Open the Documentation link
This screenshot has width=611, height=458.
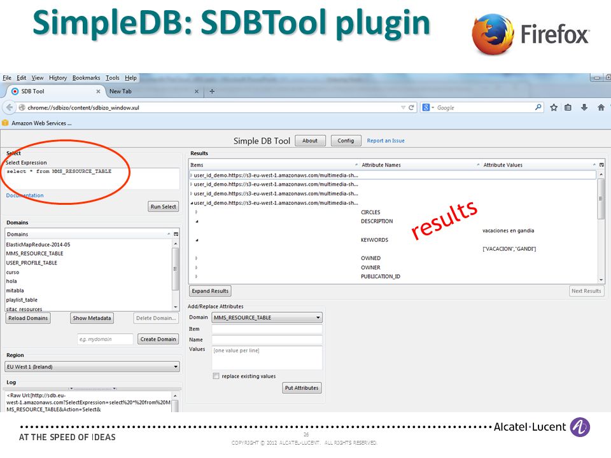coord(25,195)
